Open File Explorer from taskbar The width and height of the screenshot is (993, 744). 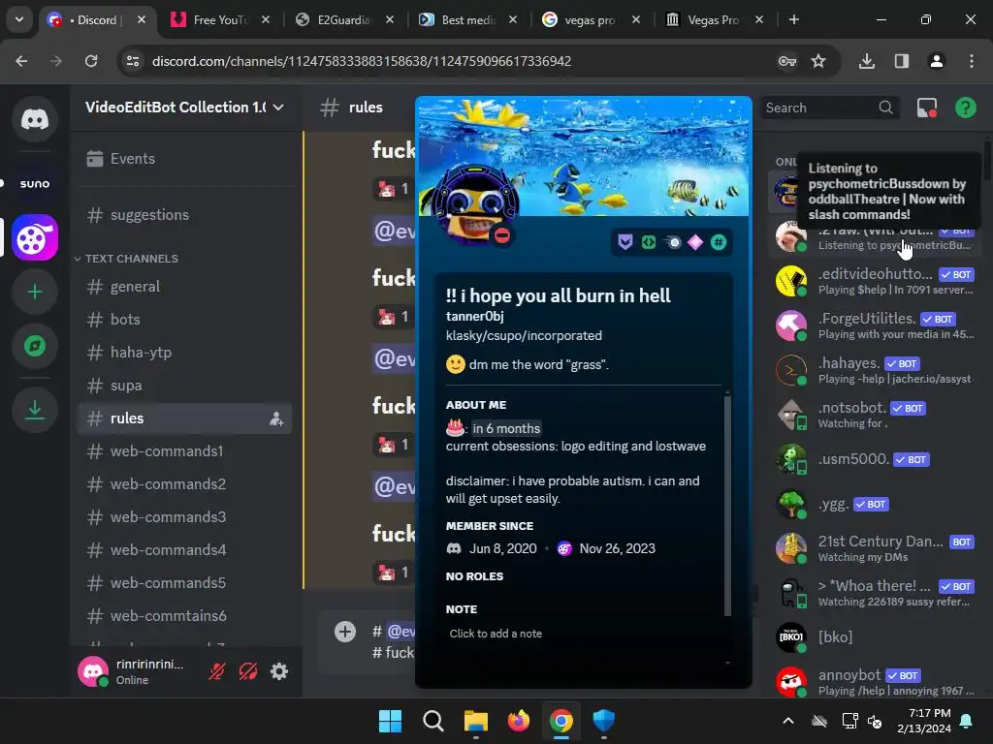(x=475, y=721)
